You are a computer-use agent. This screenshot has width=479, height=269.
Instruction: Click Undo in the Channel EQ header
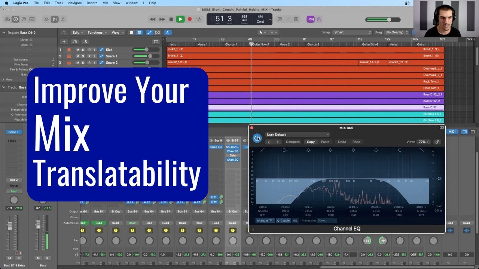click(342, 142)
